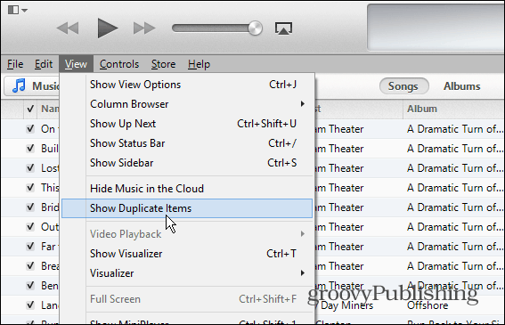Uncheck the song starting with 'Buil'

(x=30, y=149)
